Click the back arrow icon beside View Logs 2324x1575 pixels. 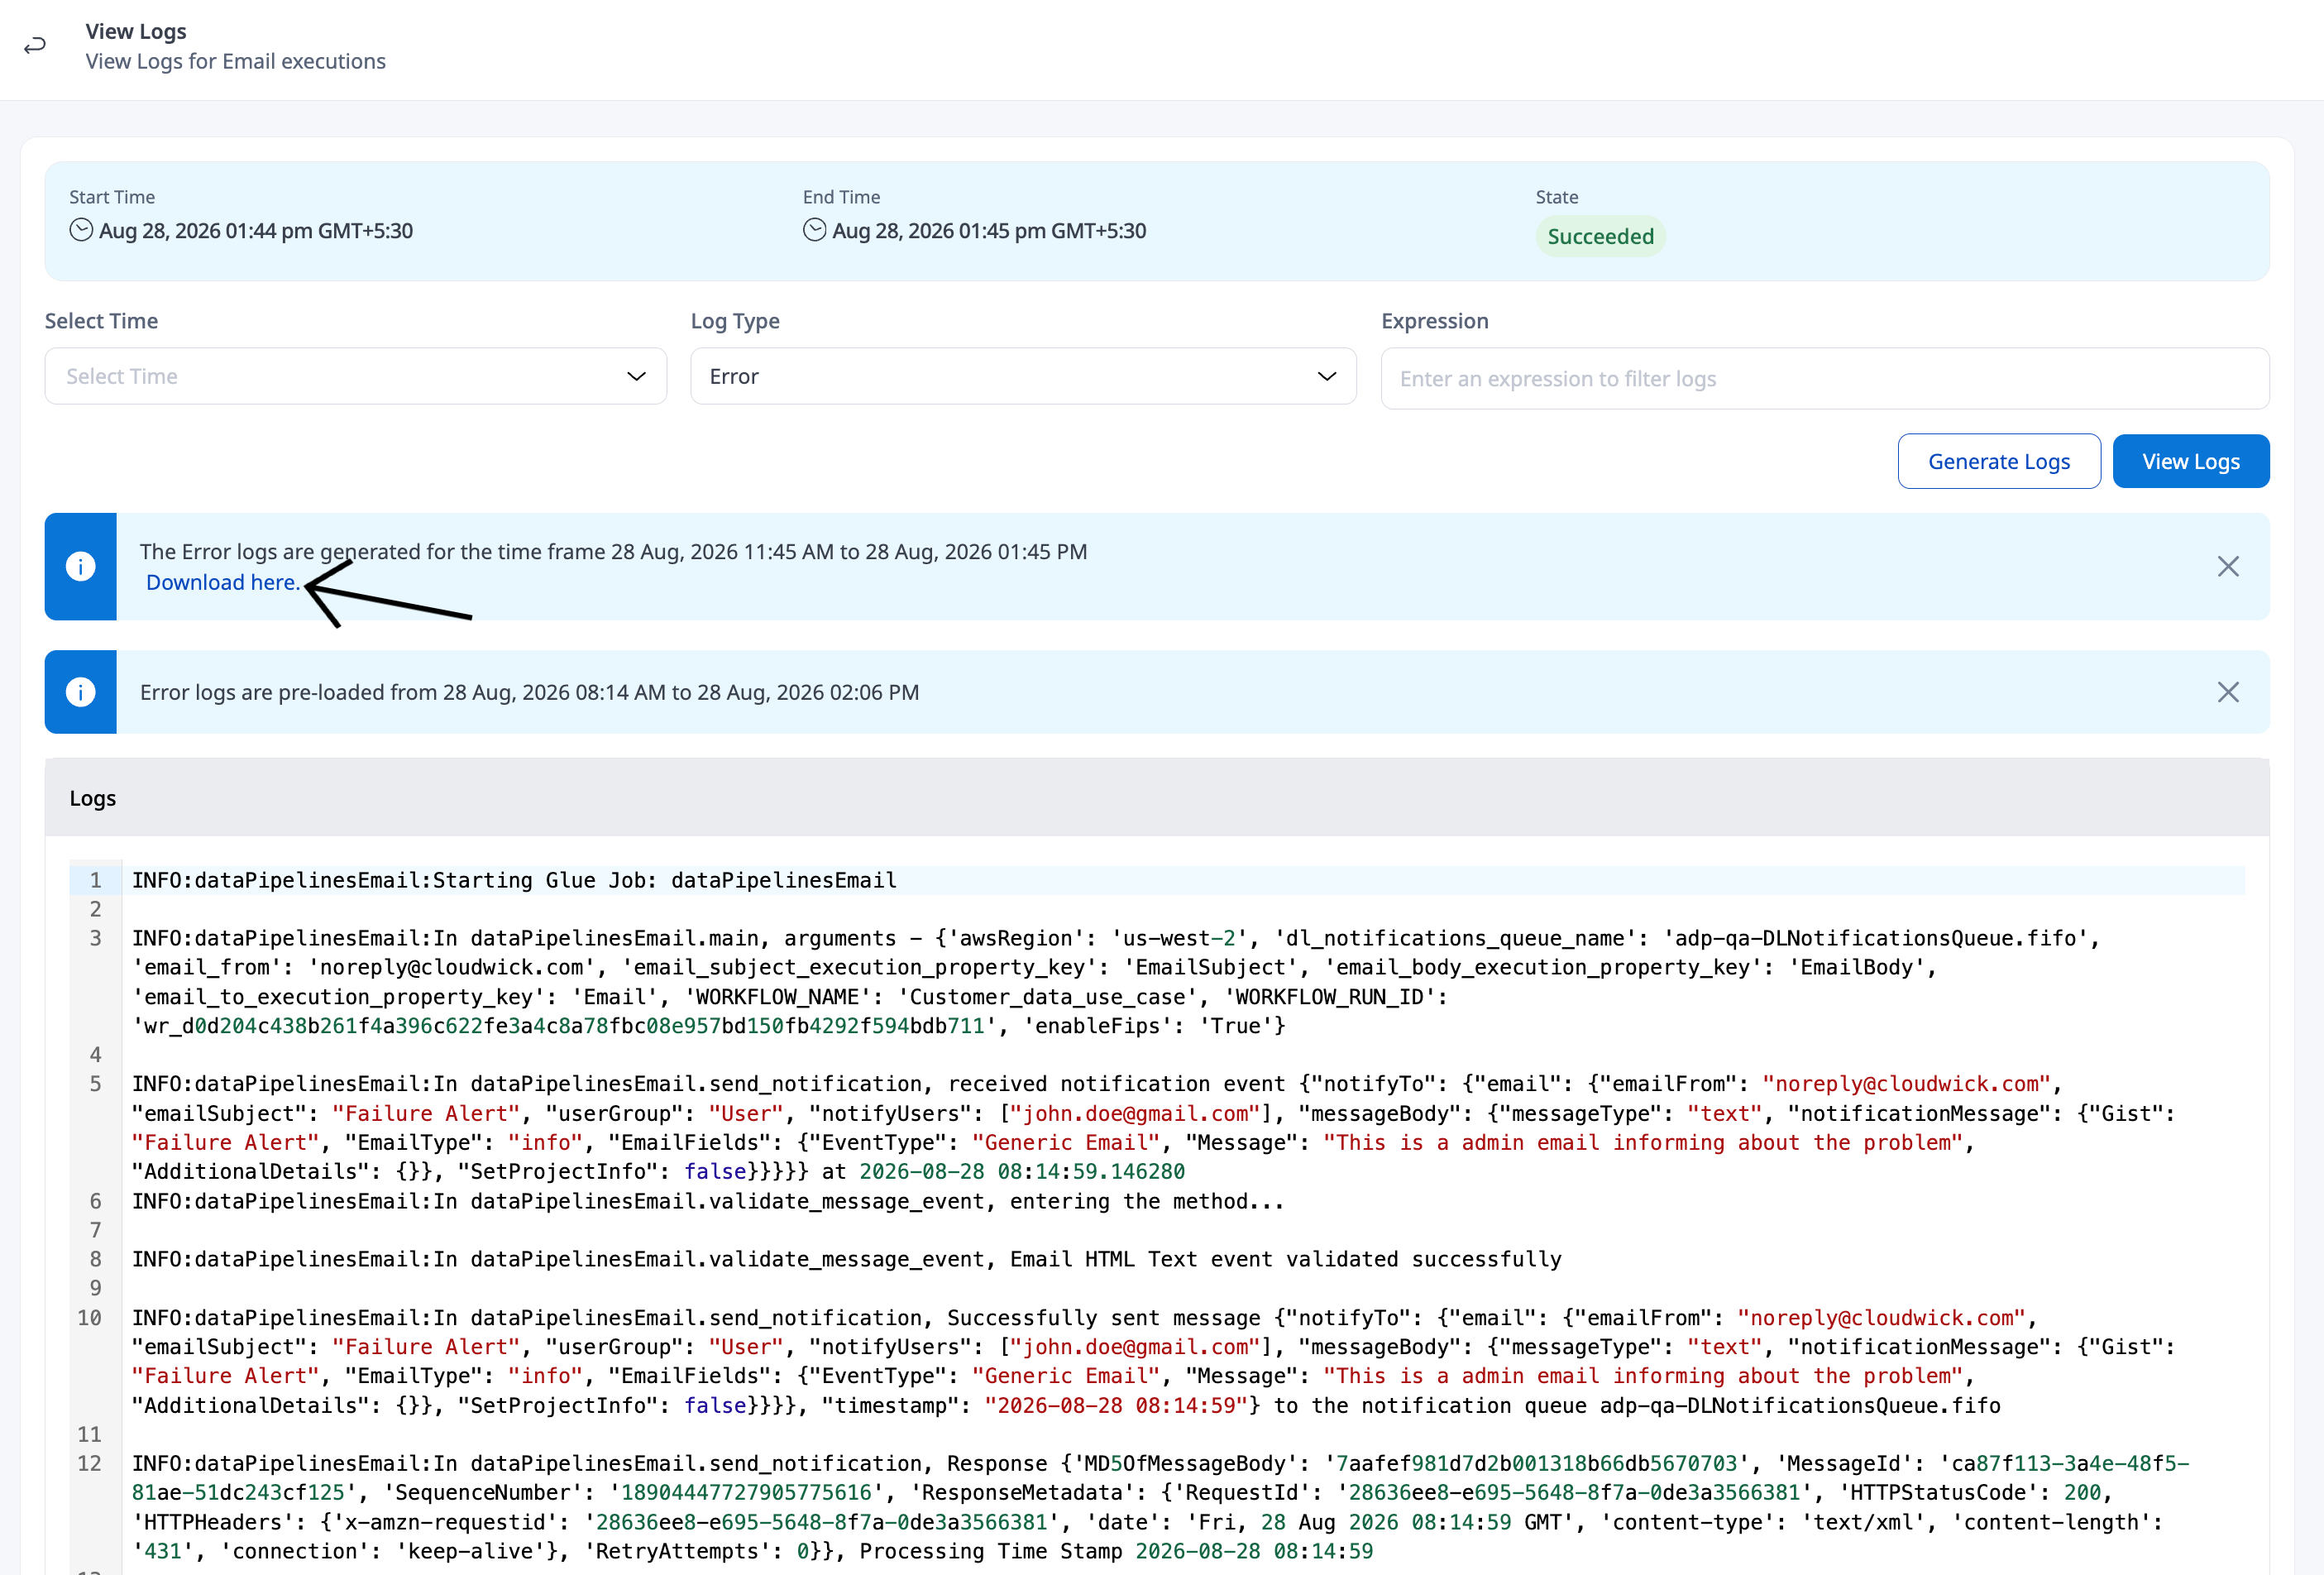35,46
